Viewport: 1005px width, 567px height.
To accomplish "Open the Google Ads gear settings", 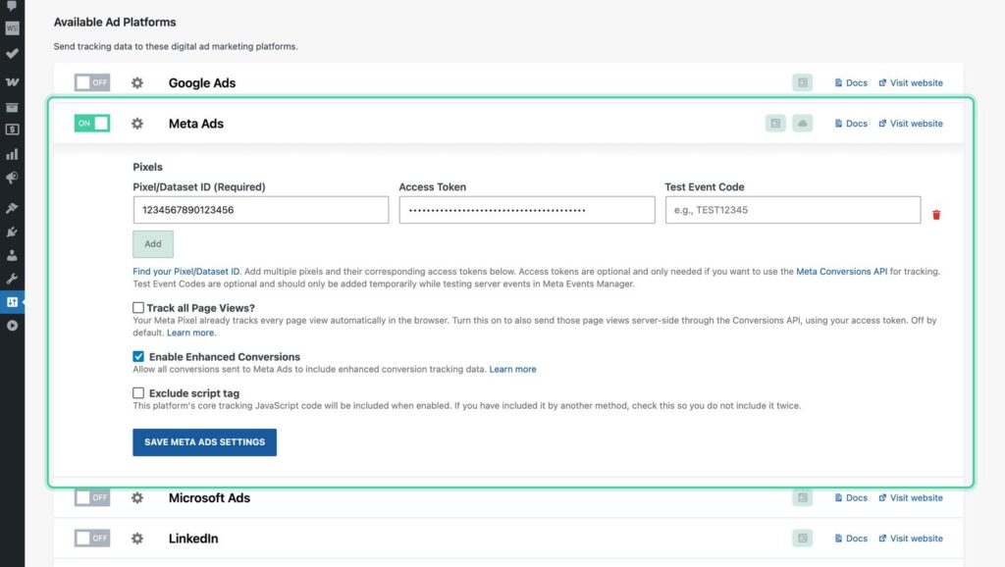I will click(x=137, y=82).
